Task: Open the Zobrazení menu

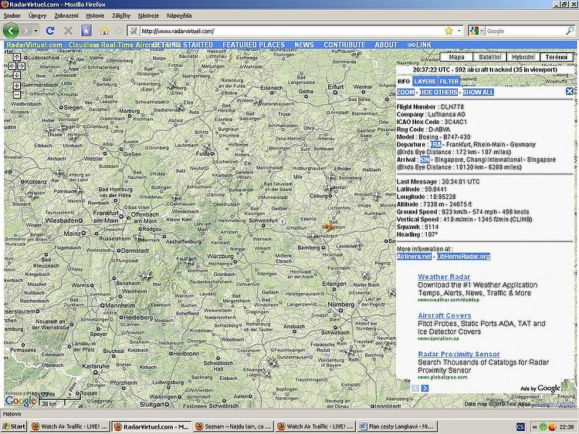Action: [66, 15]
